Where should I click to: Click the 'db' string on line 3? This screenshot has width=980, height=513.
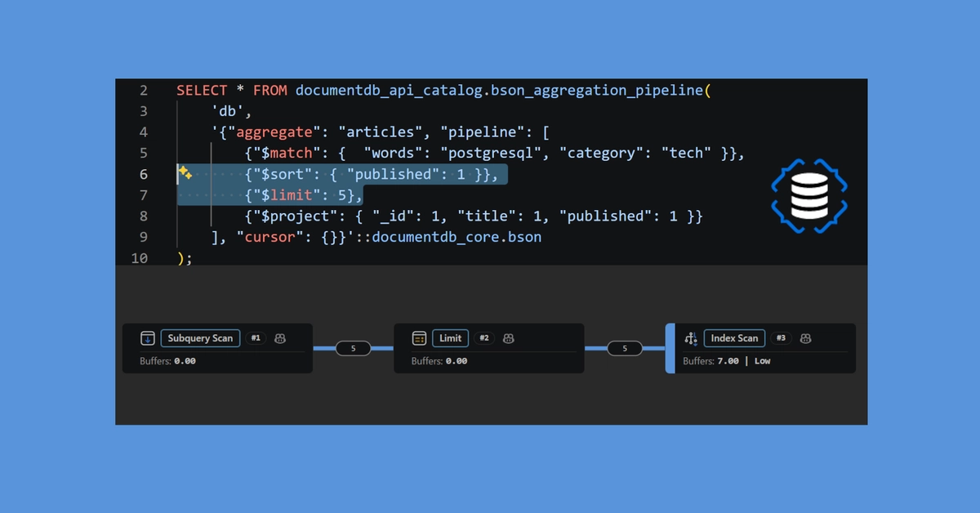click(x=227, y=111)
